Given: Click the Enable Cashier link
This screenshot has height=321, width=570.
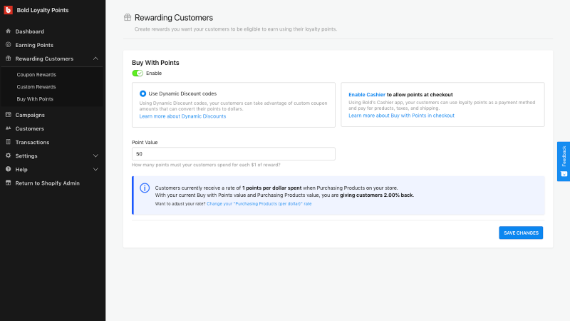Looking at the screenshot, I should (x=367, y=95).
